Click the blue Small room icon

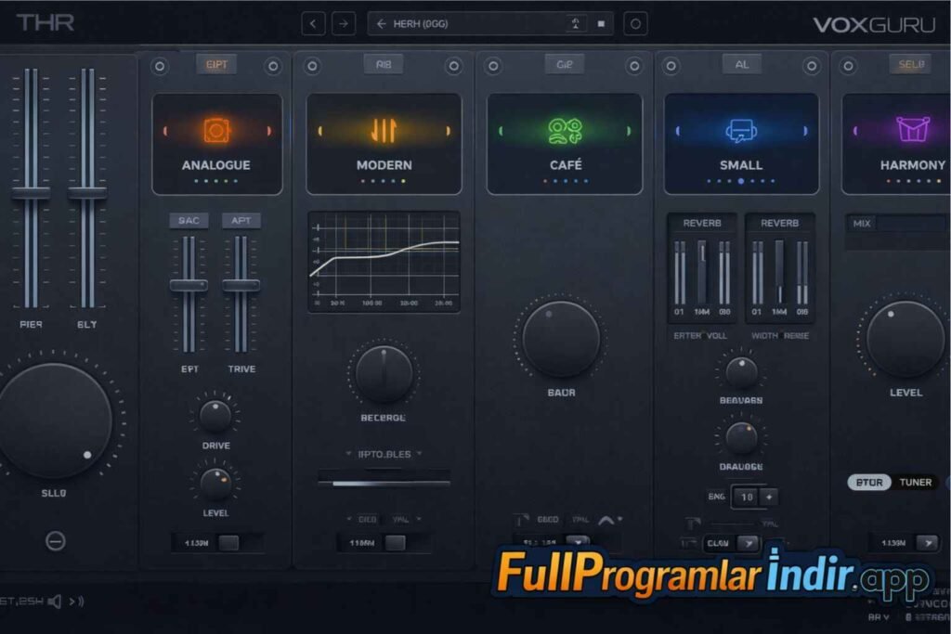[741, 131]
